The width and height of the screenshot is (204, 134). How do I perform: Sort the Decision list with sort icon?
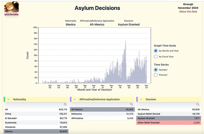(197, 104)
